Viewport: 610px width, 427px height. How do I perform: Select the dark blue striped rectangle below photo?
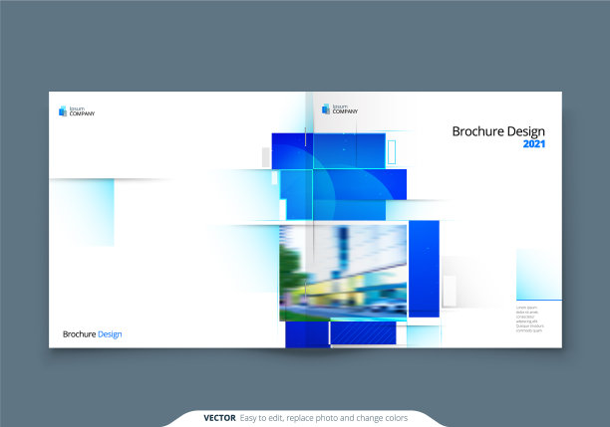pyautogui.click(x=364, y=333)
